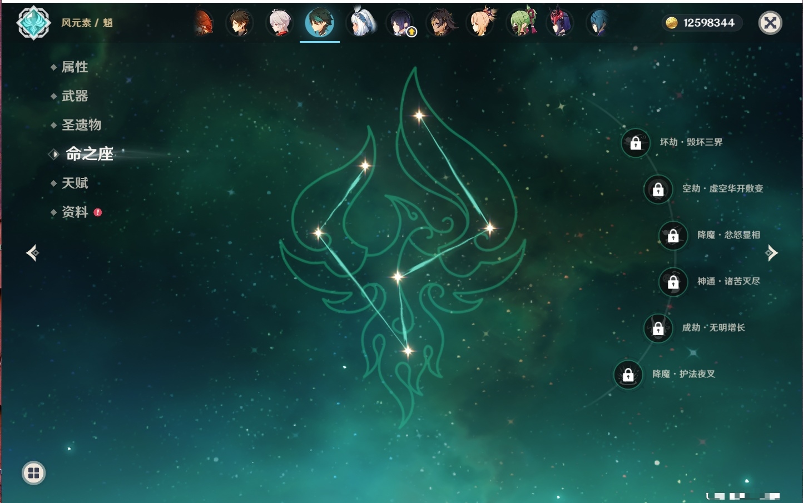Pick the blonde Yoimiya character avatar

pos(481,23)
